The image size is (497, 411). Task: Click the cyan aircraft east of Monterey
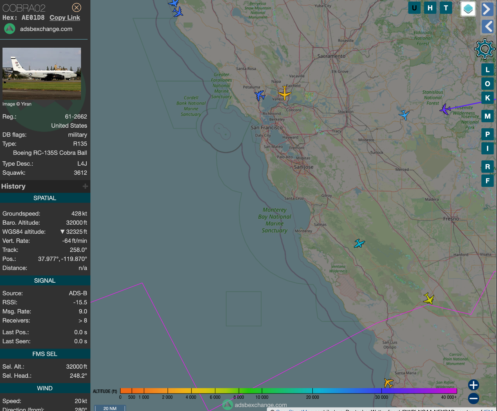tap(359, 243)
